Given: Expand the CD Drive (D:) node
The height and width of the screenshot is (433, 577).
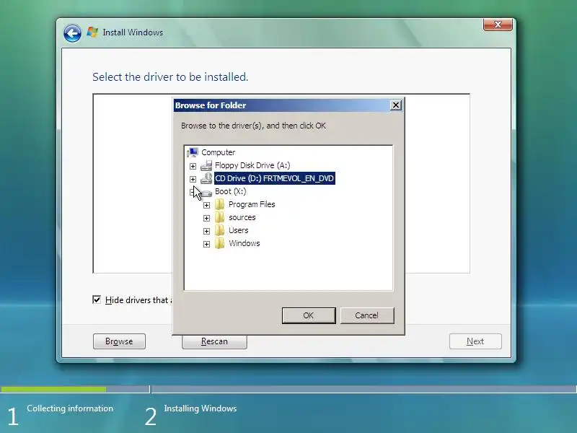Looking at the screenshot, I should (193, 179).
